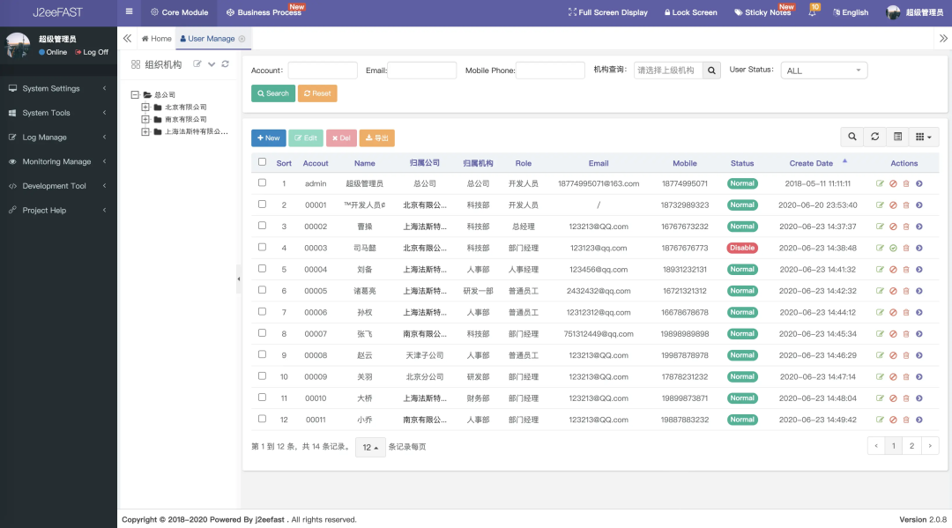Tick the checkbox for admin row

click(262, 183)
